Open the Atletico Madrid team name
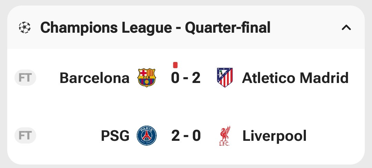 point(295,78)
